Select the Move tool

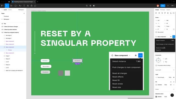coord(7,5)
